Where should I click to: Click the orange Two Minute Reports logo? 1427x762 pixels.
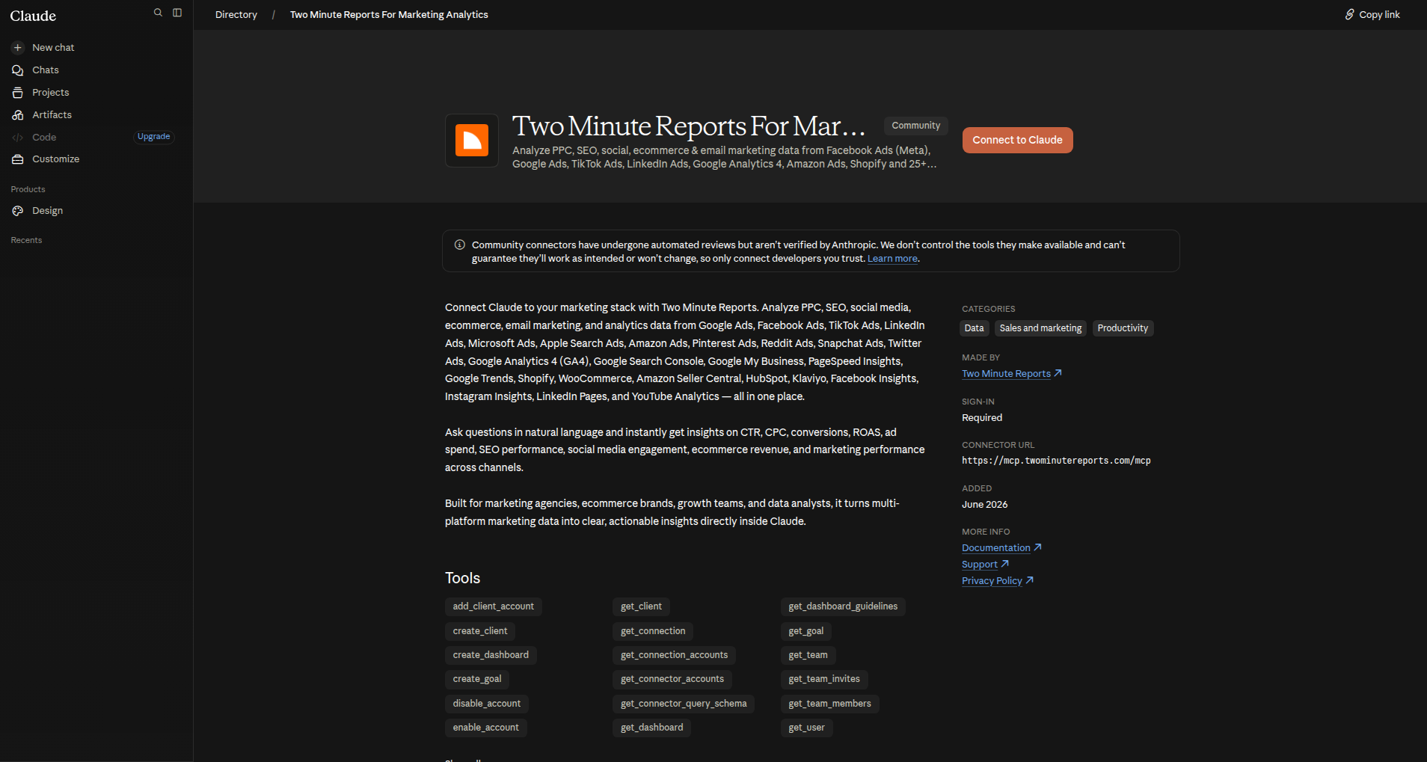472,141
